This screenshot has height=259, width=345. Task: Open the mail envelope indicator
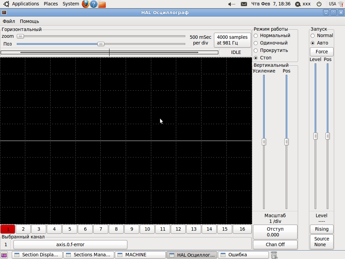244,4
